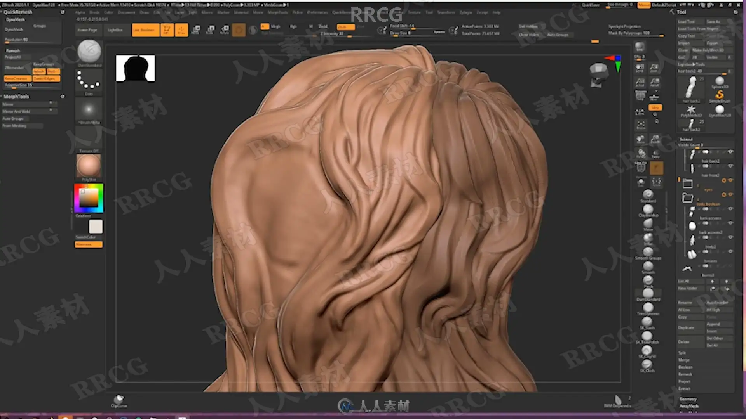Image resolution: width=746 pixels, height=419 pixels.
Task: Expand the Split subtool section
Action: click(682, 353)
